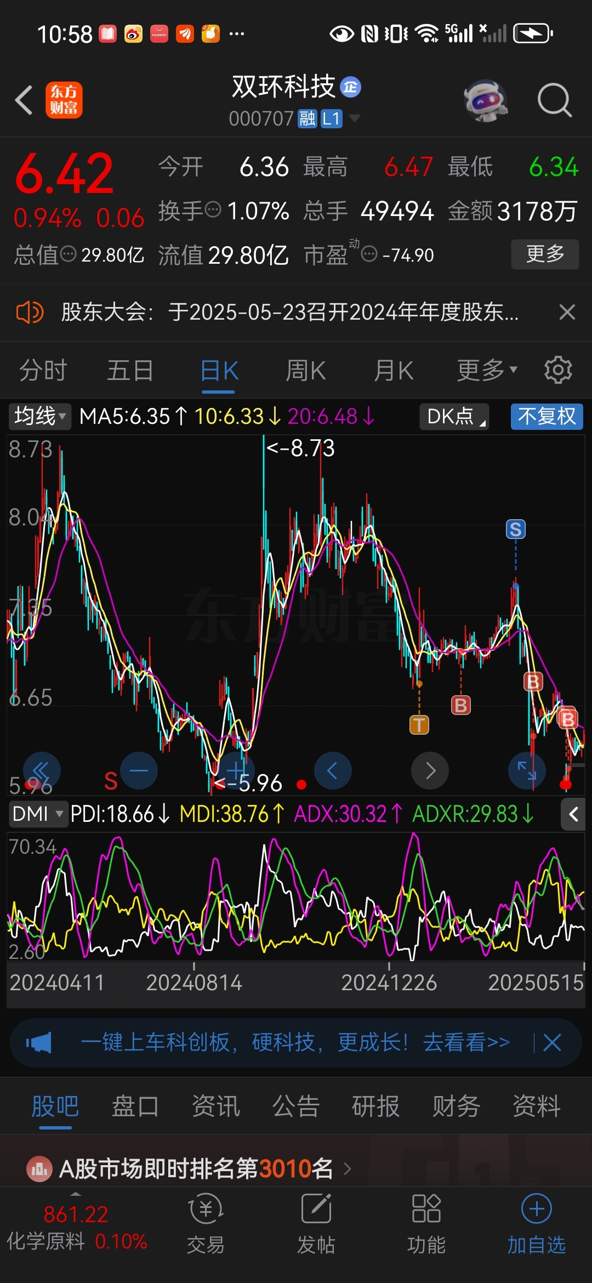Viewport: 592px width, 1283px height.
Task: Jump chart to earliest with double-left arrow
Action: click(42, 770)
